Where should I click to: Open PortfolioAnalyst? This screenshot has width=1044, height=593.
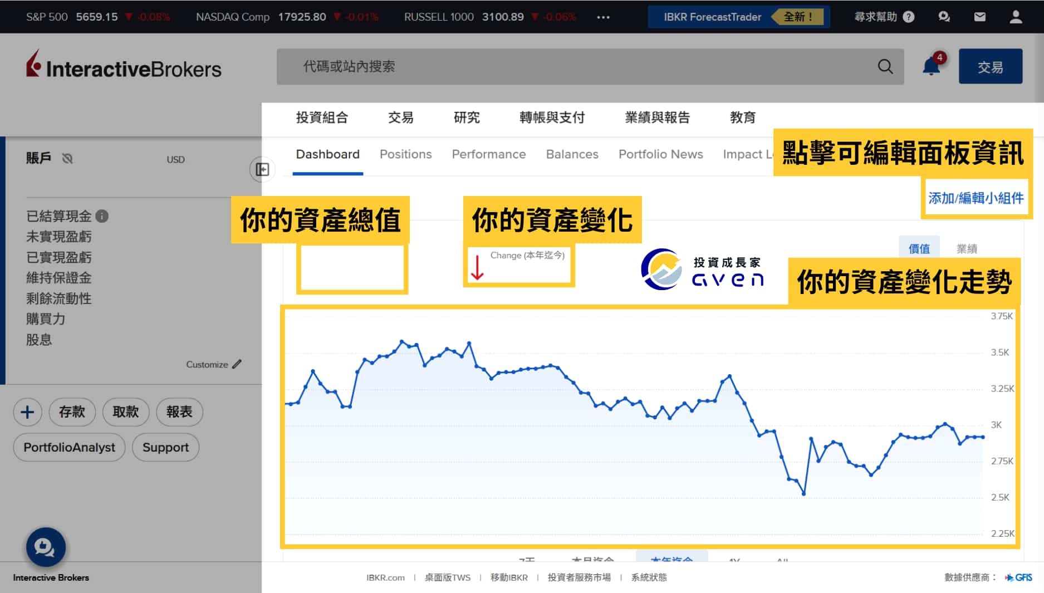point(69,447)
